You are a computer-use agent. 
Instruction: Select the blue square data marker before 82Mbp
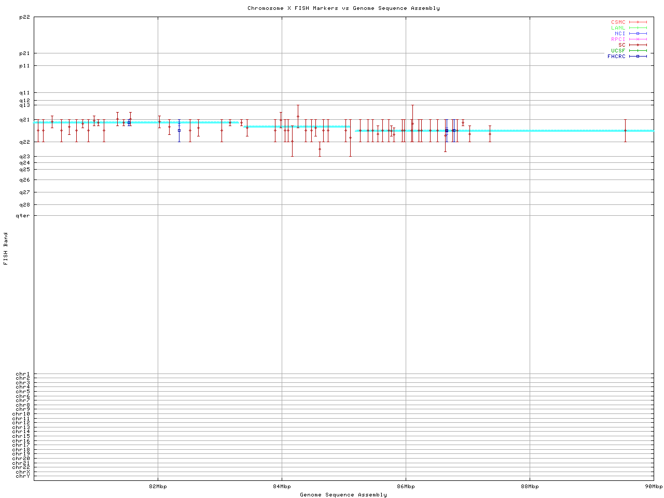point(129,123)
